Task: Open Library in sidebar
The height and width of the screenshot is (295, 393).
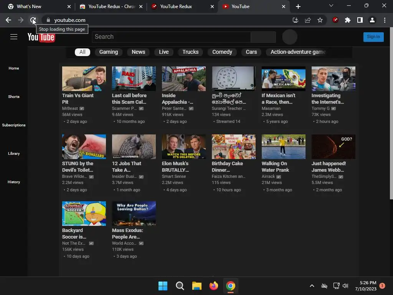Action: click(x=14, y=154)
